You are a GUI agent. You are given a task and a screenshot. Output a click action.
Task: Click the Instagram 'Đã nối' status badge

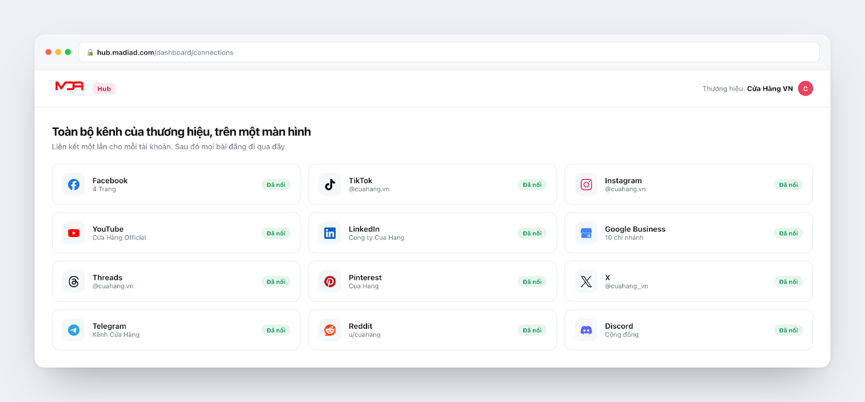(788, 185)
